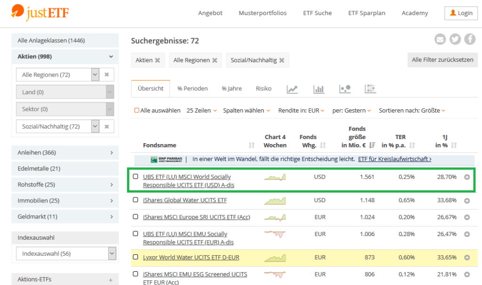
Task: Open the ETF Sparplan menu
Action: [367, 13]
